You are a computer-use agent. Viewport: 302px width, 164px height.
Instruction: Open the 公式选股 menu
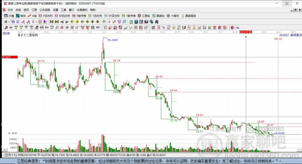[x=45, y=10]
